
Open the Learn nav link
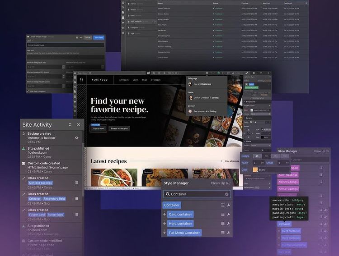pos(135,80)
